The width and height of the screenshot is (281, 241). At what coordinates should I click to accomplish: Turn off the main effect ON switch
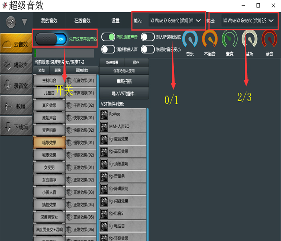[52, 39]
